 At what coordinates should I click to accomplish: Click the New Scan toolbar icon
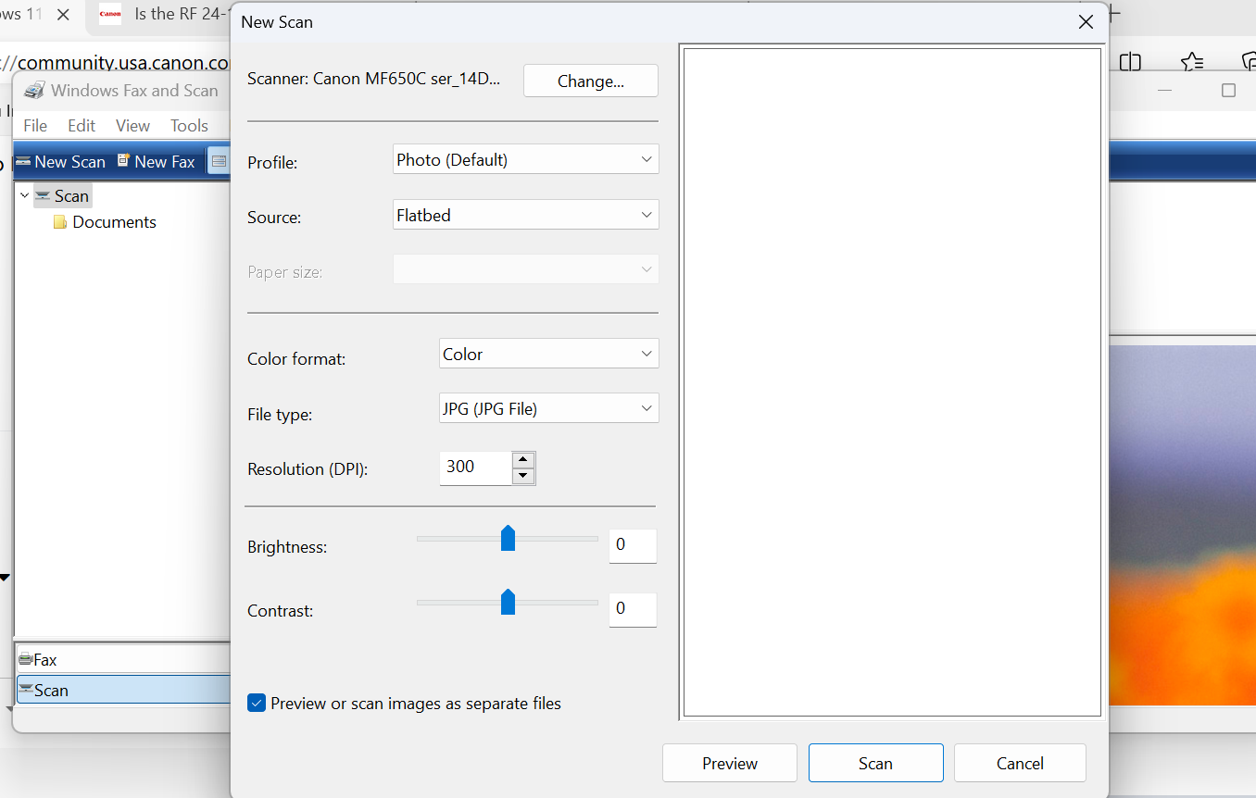point(23,161)
